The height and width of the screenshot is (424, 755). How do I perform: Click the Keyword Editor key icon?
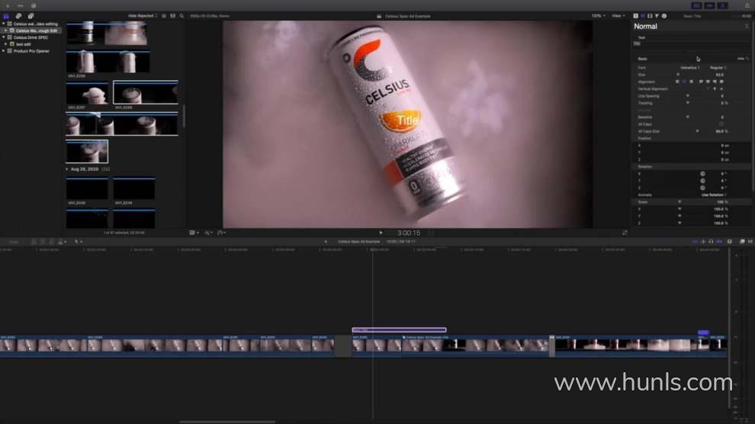21,5
